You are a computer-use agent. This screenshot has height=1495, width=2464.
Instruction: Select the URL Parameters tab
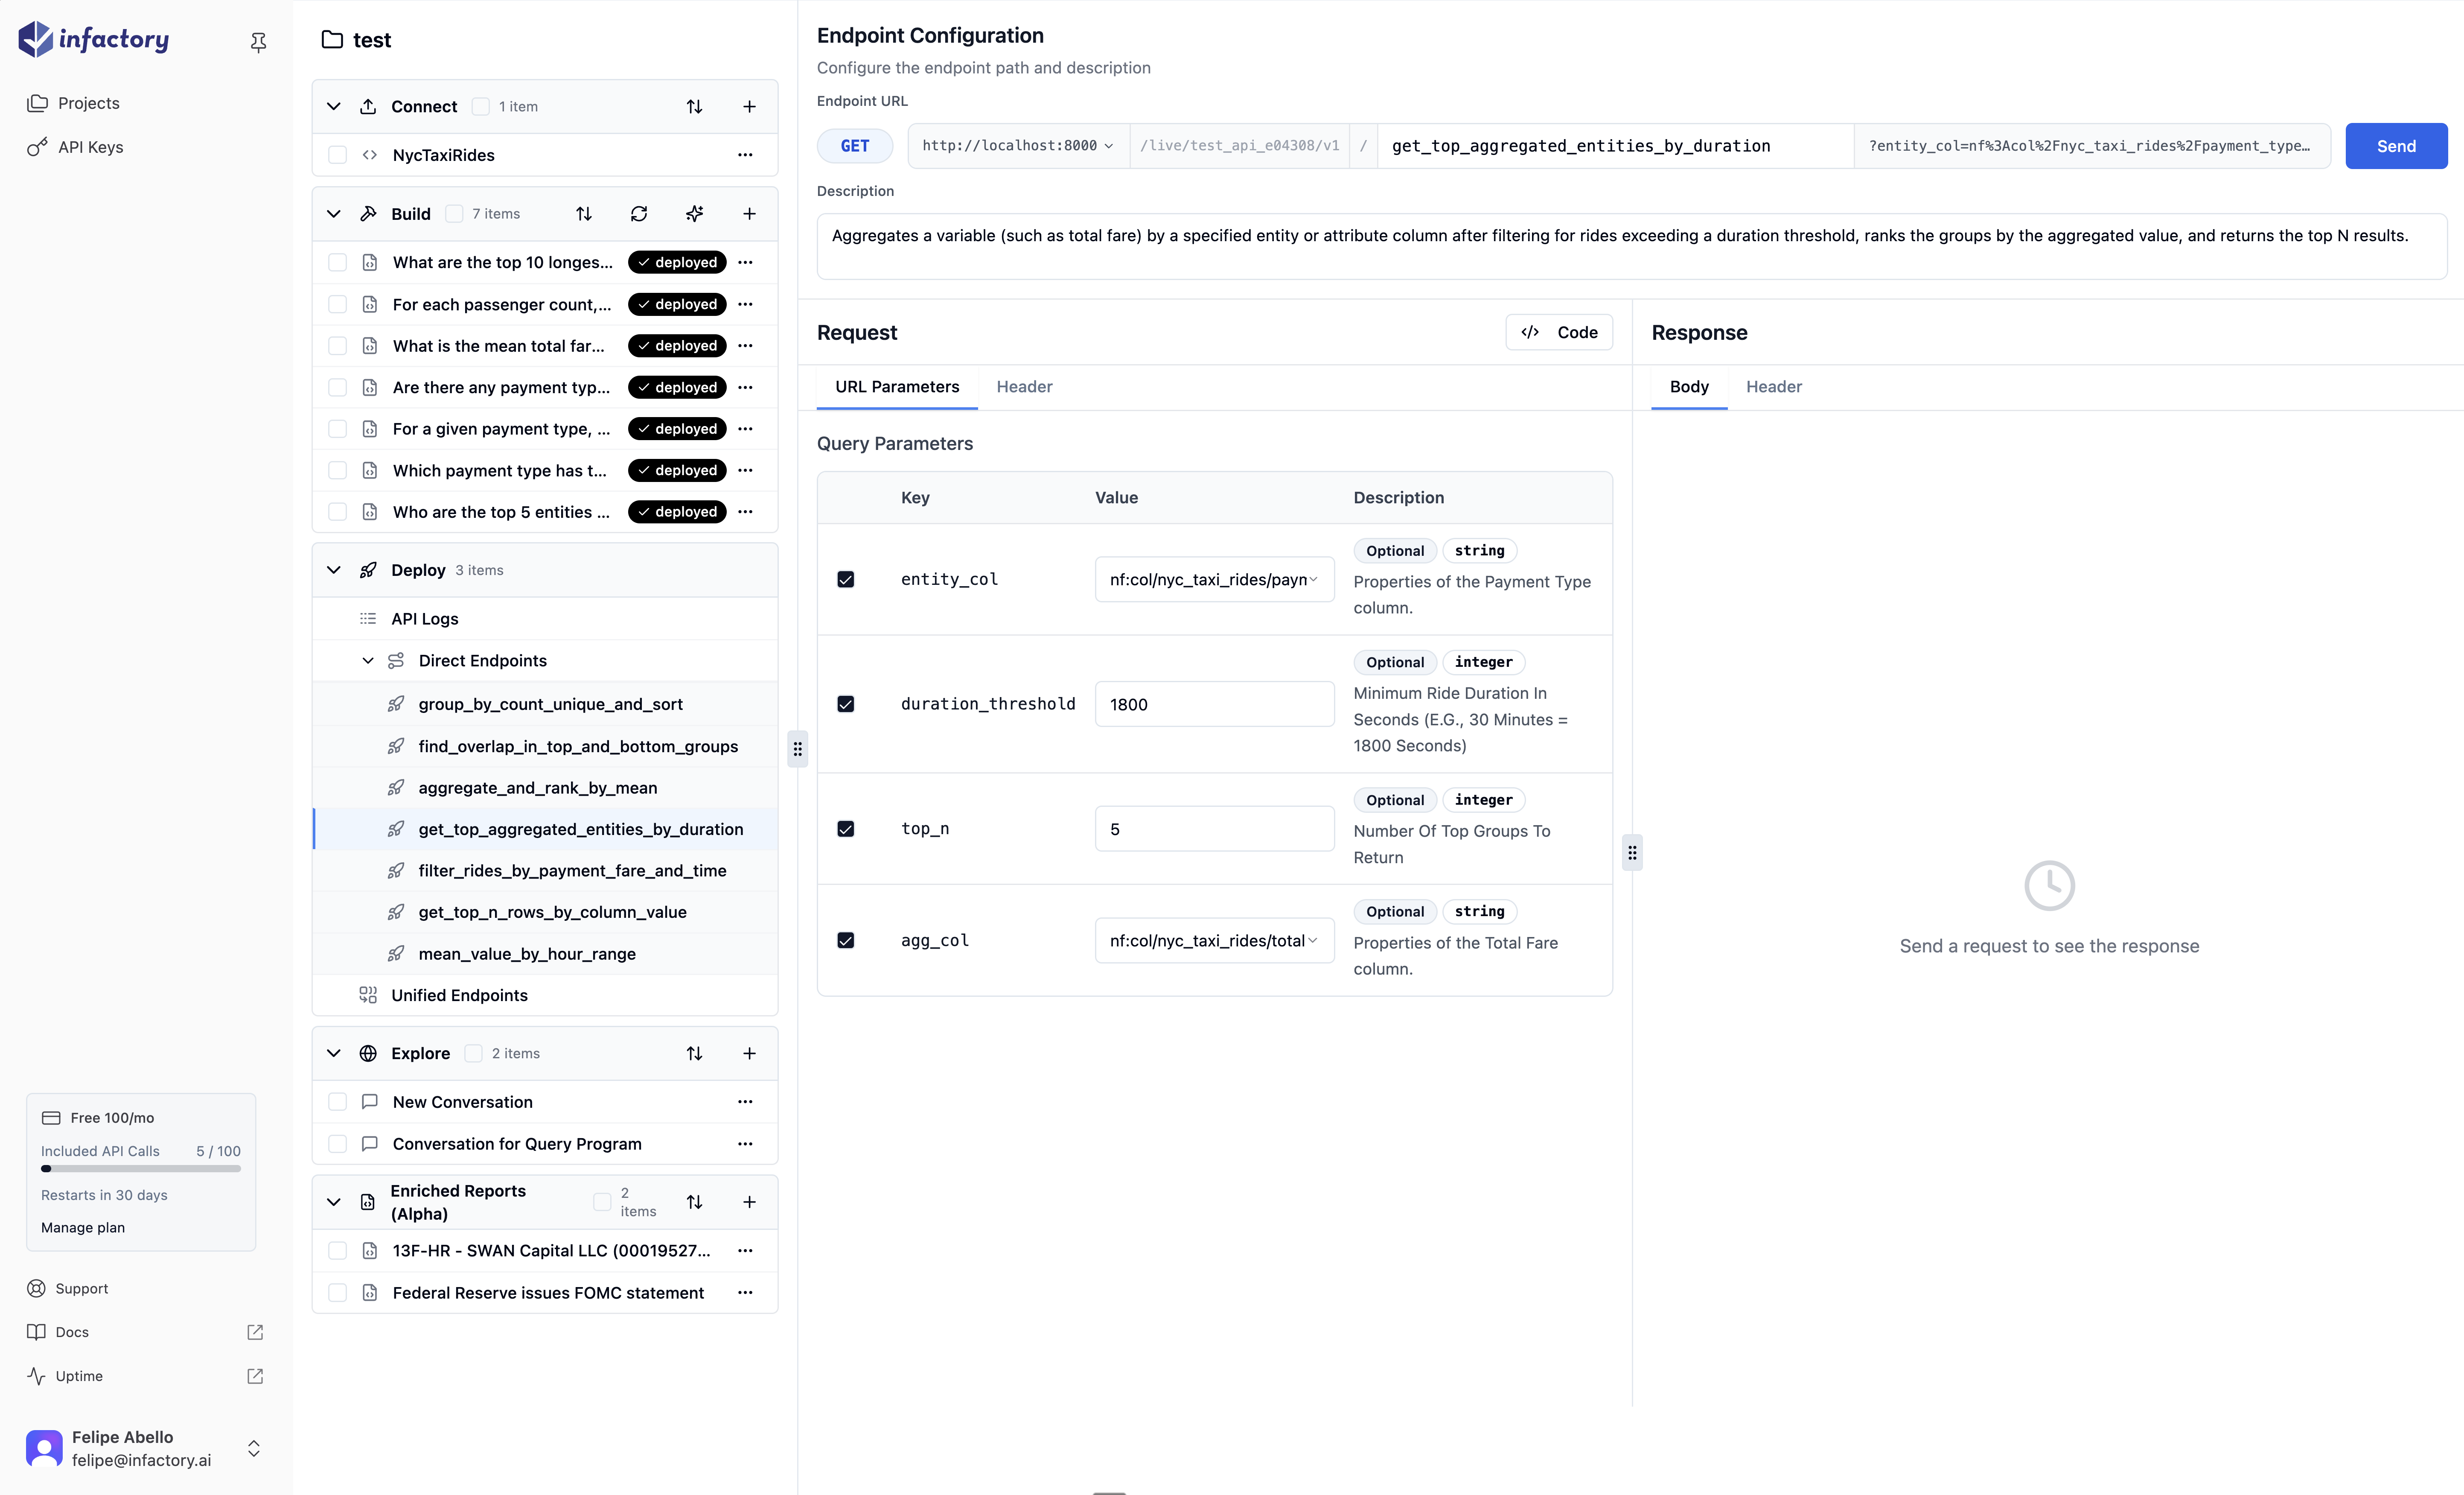tap(897, 386)
